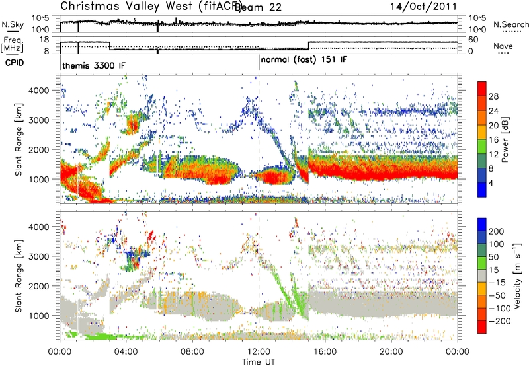Pick the red top segment of Power colorbar

coord(482,89)
